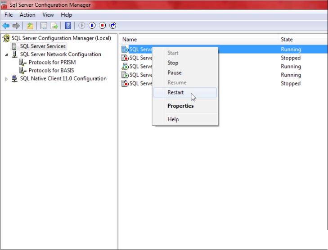Click the SQL Server Services tree icon

point(14,46)
